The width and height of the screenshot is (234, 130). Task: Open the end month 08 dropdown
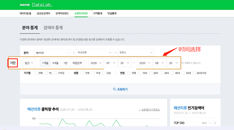(159, 63)
